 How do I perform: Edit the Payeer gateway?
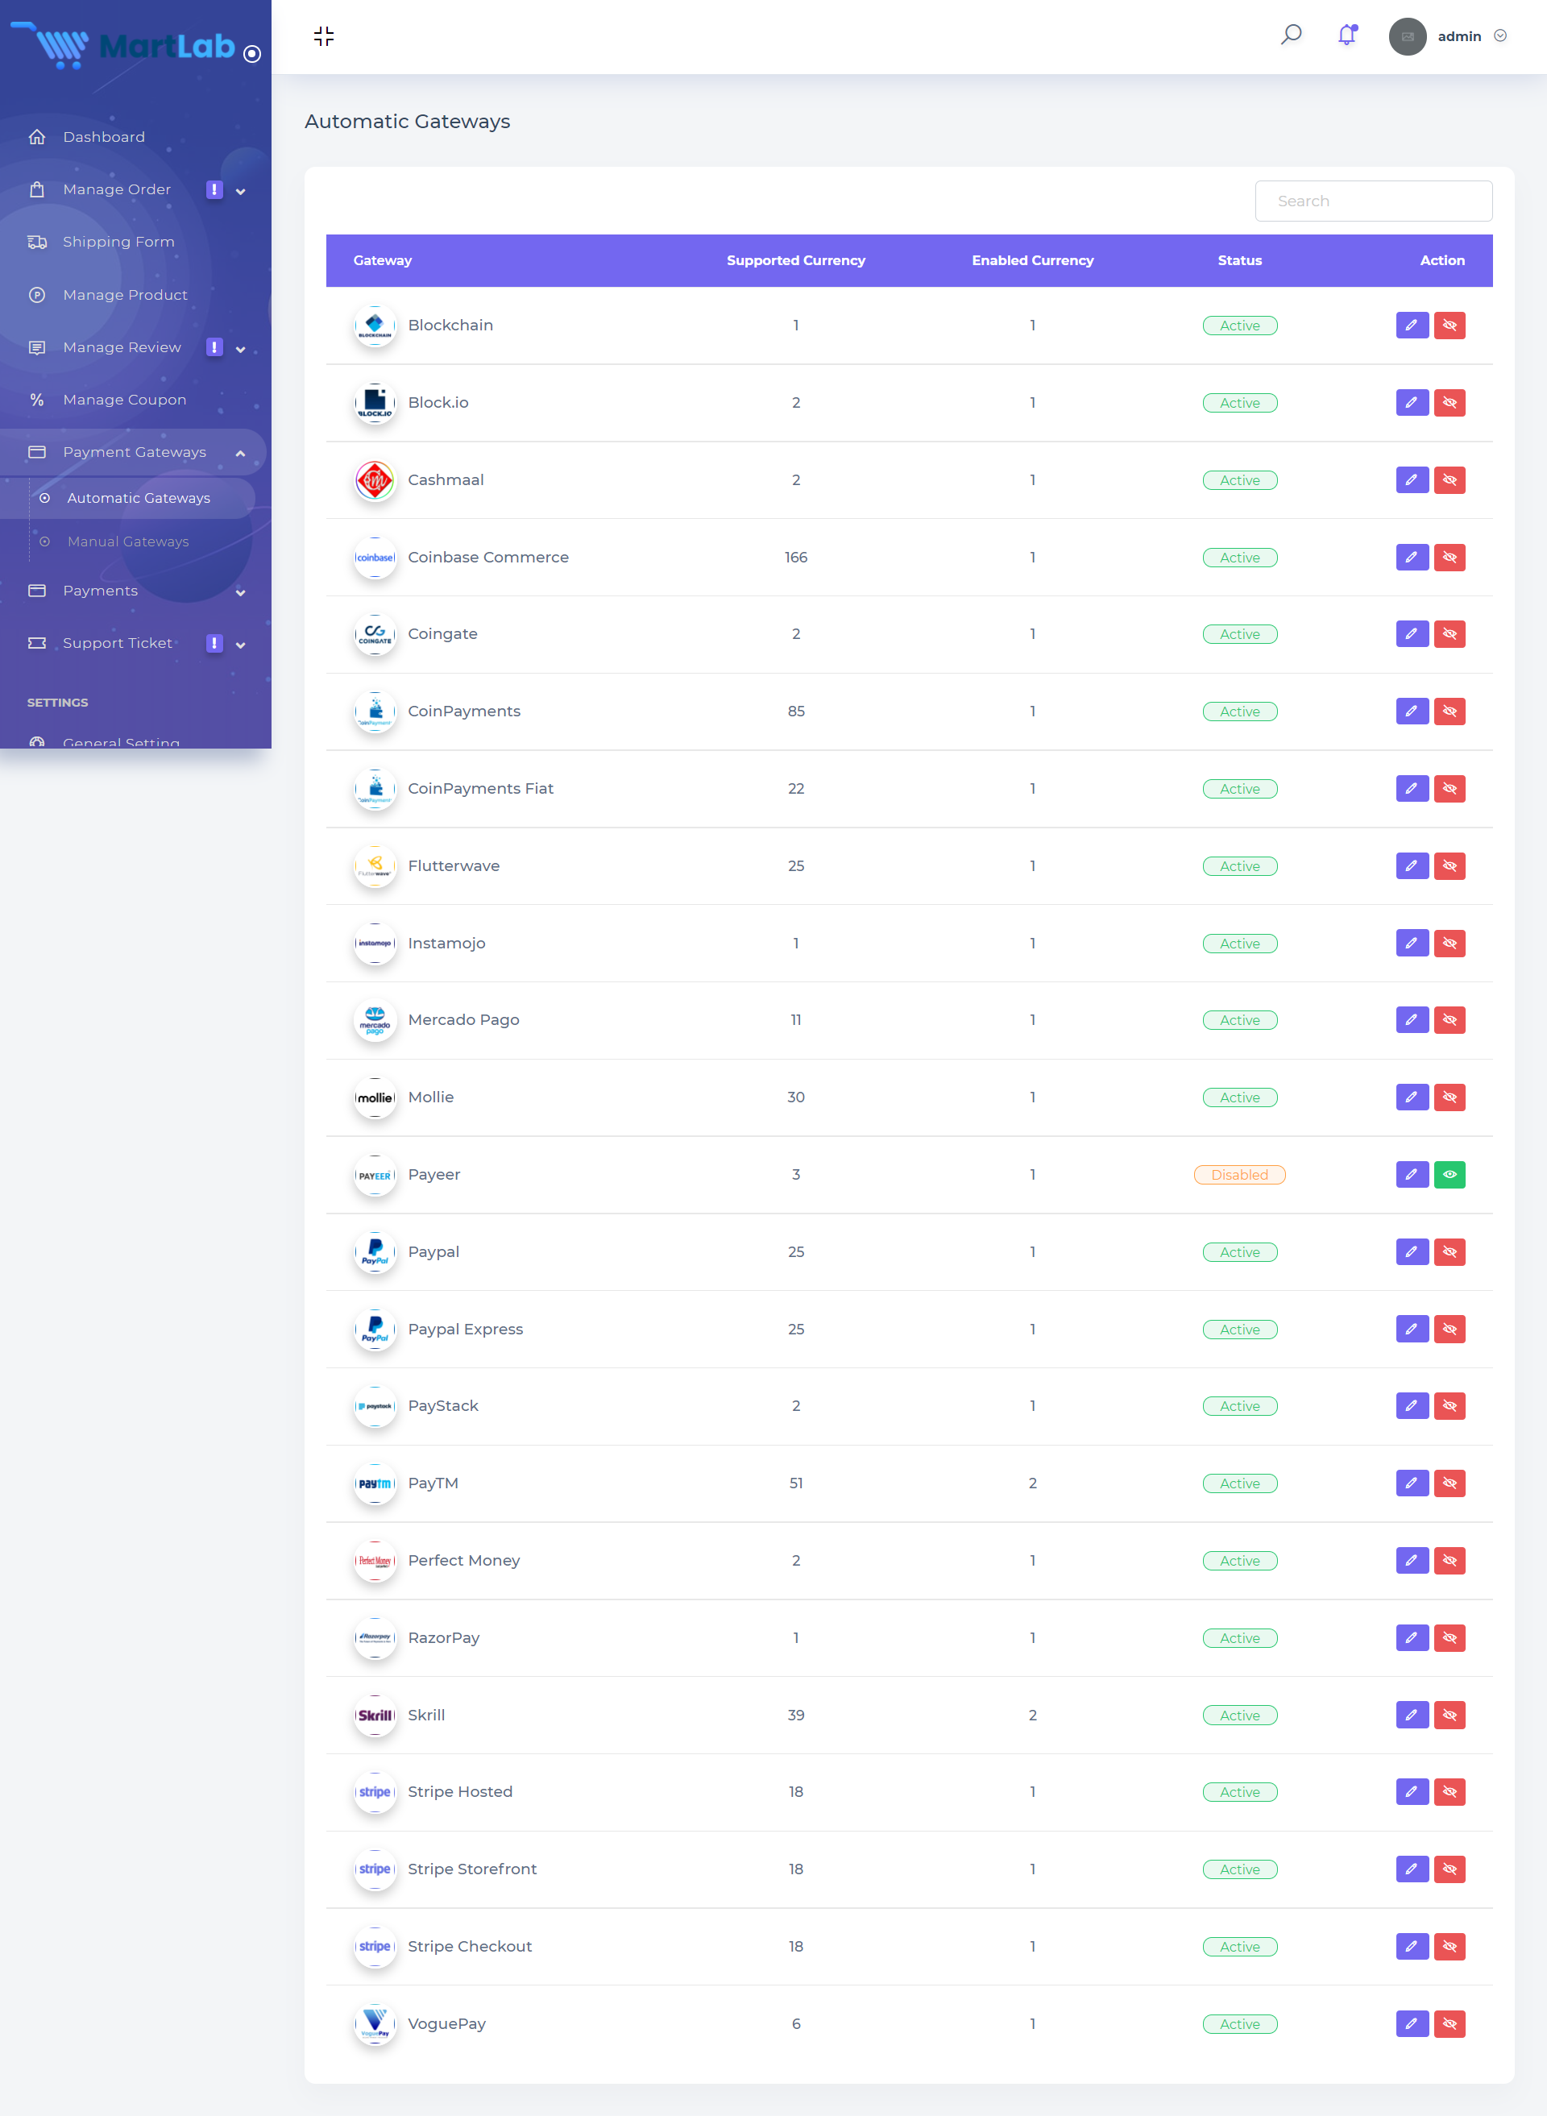point(1411,1174)
